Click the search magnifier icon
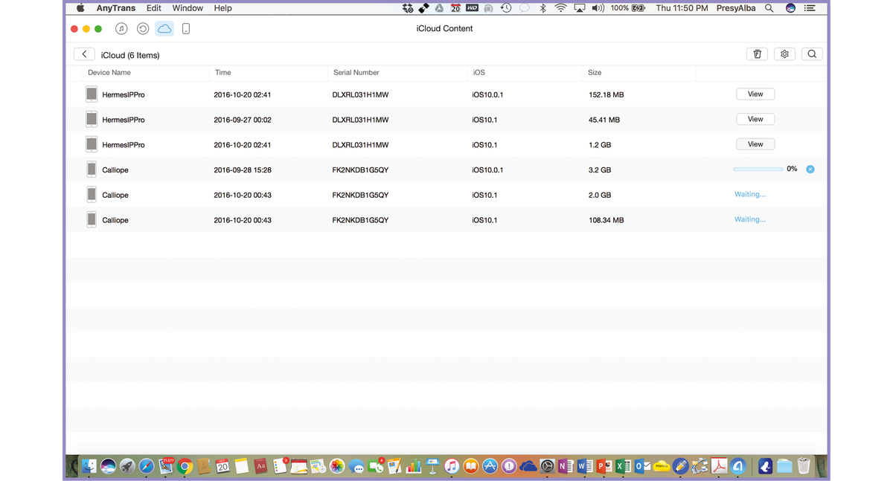The height and width of the screenshot is (481, 893). click(812, 54)
